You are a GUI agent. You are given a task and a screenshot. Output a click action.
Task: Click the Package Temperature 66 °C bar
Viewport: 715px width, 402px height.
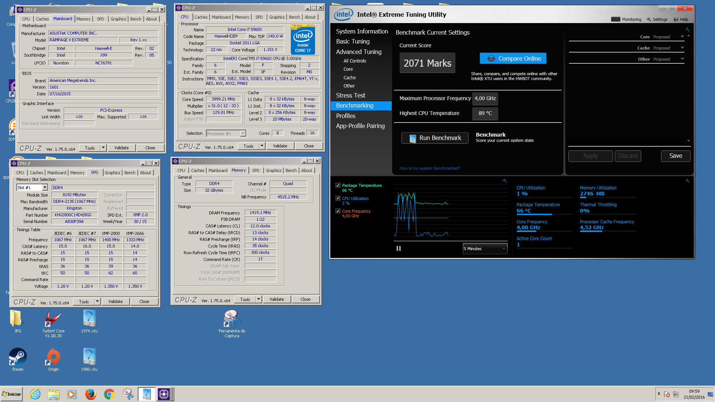544,214
